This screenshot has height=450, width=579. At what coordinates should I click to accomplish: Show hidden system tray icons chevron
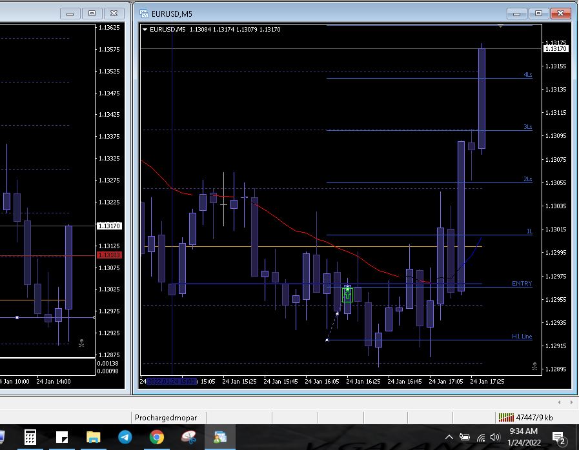point(449,438)
